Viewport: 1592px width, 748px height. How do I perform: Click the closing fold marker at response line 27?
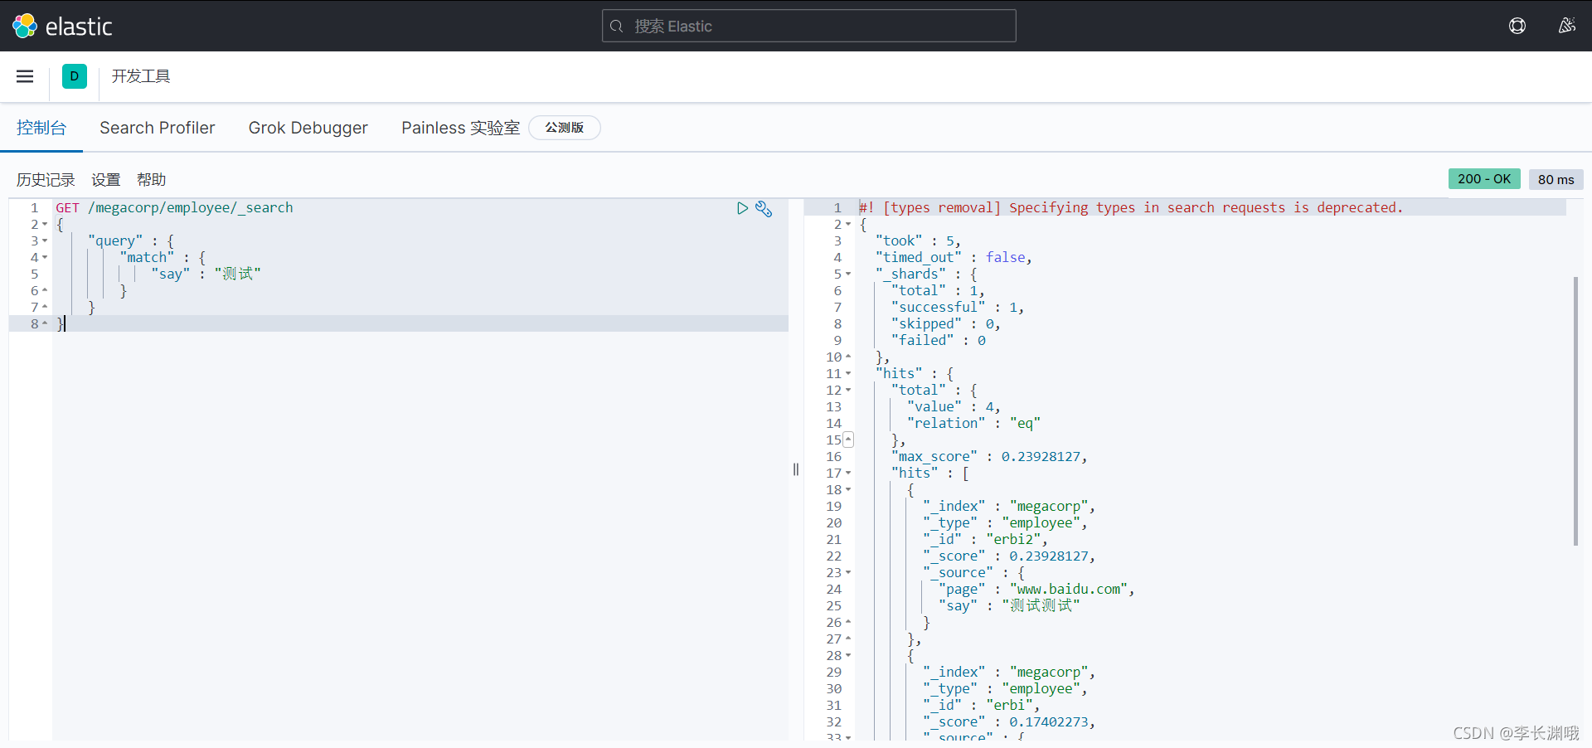848,639
